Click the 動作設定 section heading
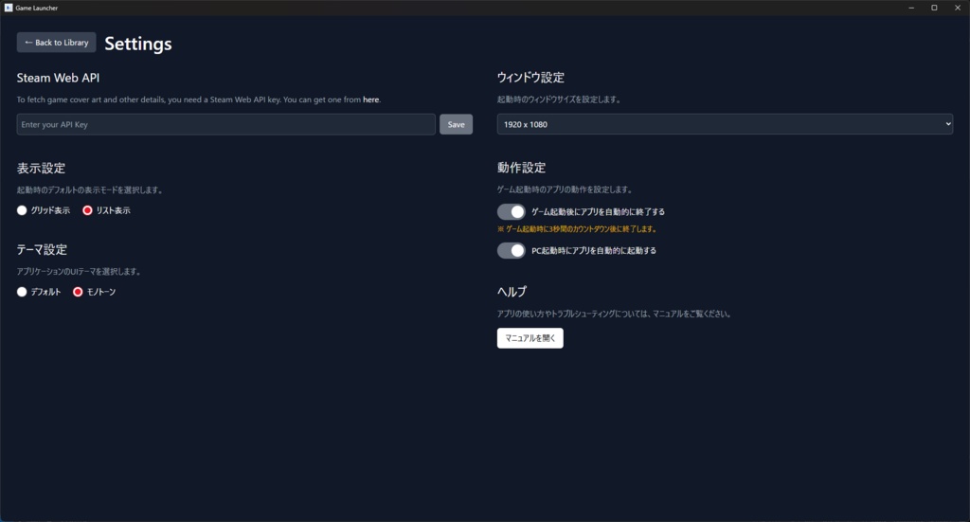Viewport: 970px width, 522px height. coord(522,168)
